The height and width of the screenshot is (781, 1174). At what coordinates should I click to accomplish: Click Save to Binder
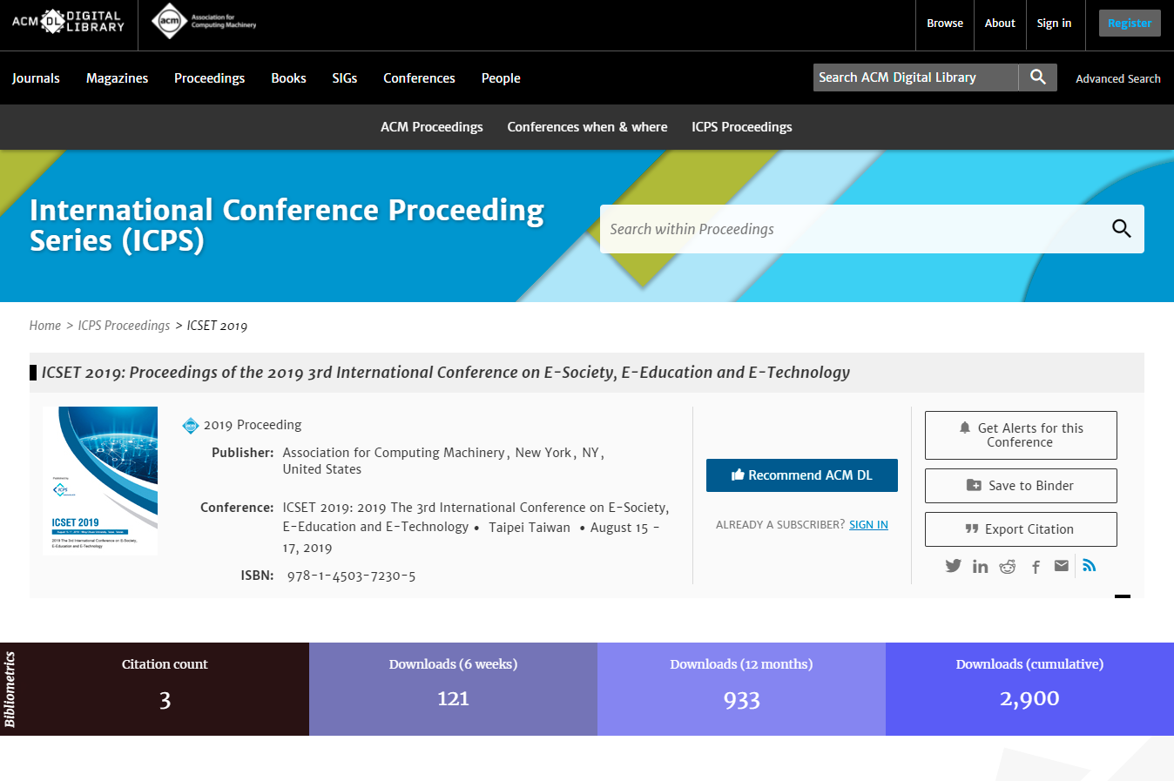pyautogui.click(x=1021, y=486)
